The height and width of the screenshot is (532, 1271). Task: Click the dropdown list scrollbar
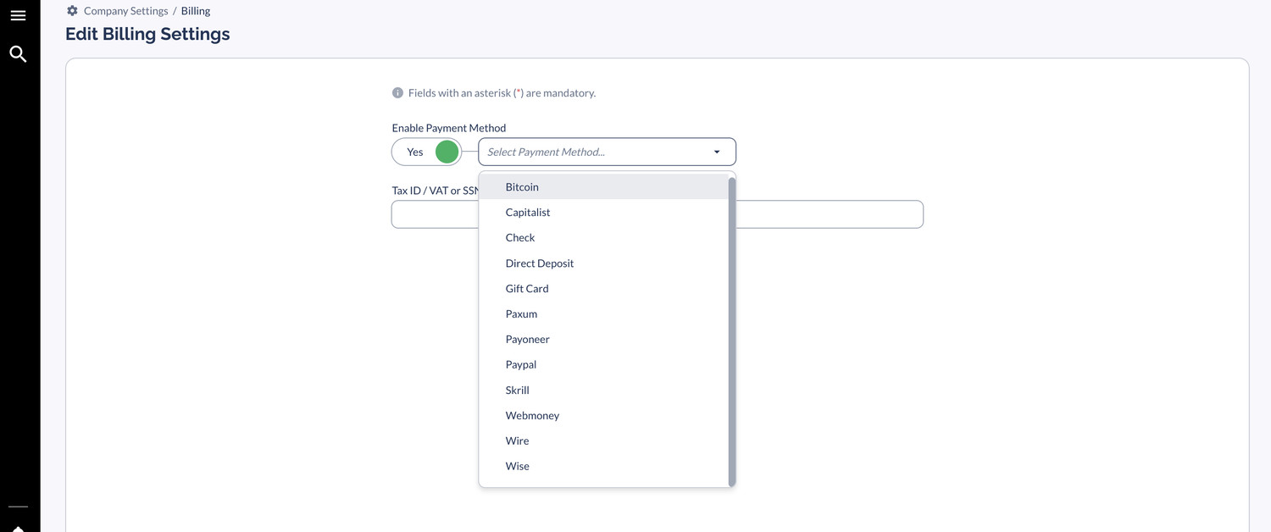tap(732, 330)
